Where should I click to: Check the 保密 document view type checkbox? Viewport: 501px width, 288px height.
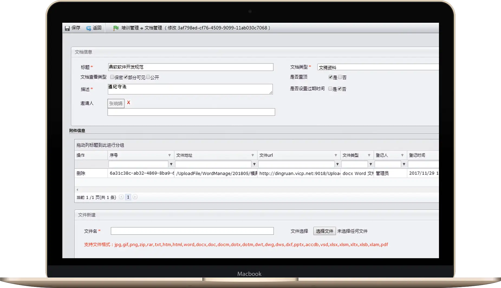coord(112,77)
